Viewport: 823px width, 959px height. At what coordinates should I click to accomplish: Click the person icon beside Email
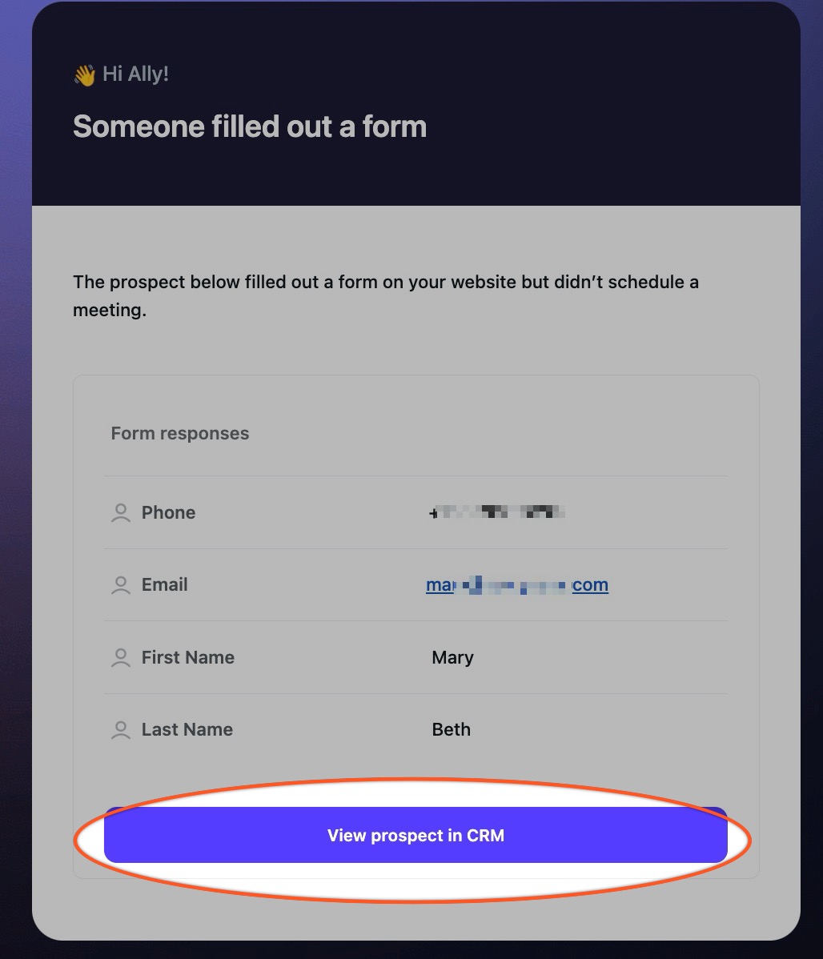pos(121,584)
